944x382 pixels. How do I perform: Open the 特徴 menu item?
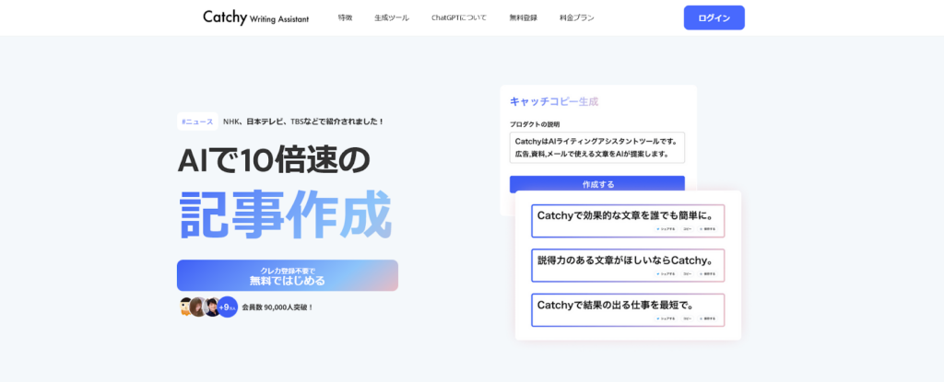click(345, 17)
